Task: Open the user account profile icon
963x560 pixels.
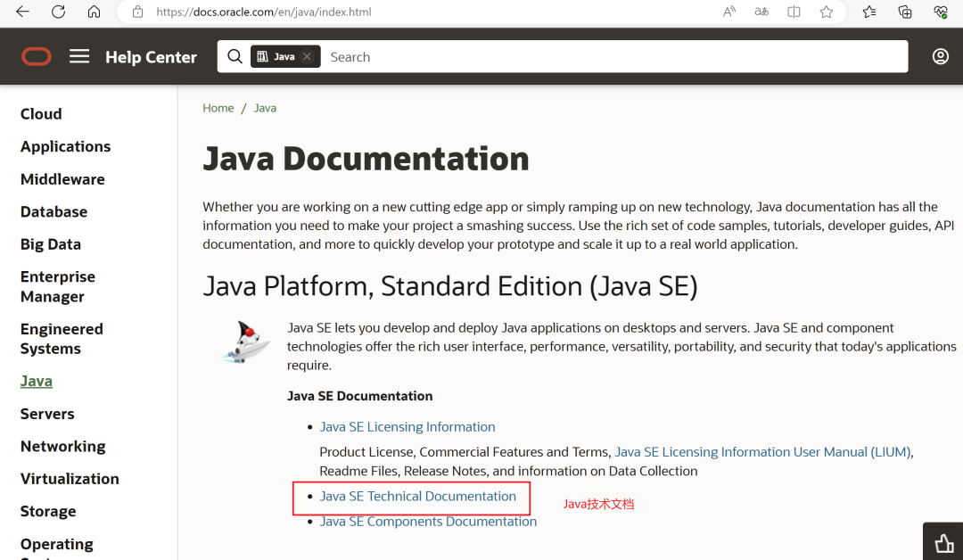Action: (x=940, y=57)
